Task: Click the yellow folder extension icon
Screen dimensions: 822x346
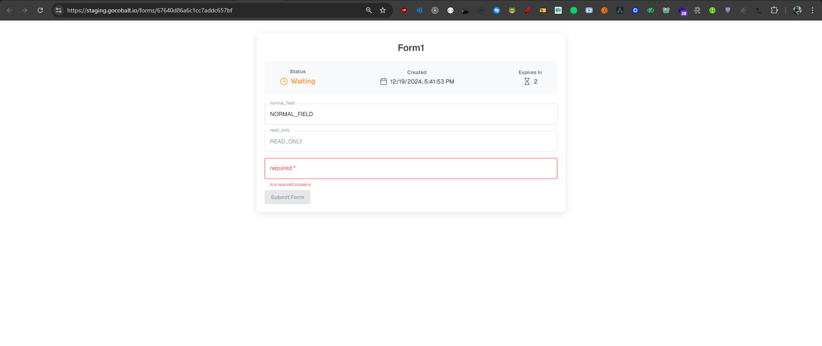Action: pos(543,10)
